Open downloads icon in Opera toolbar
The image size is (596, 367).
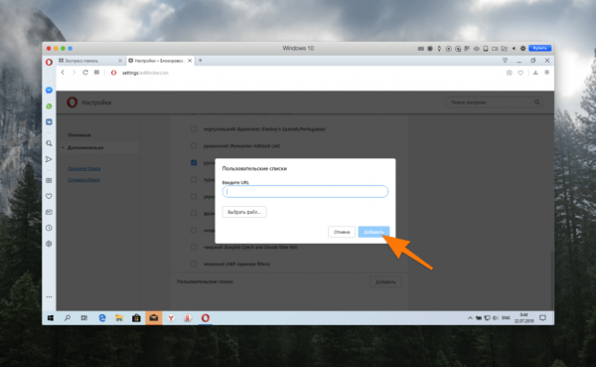535,73
